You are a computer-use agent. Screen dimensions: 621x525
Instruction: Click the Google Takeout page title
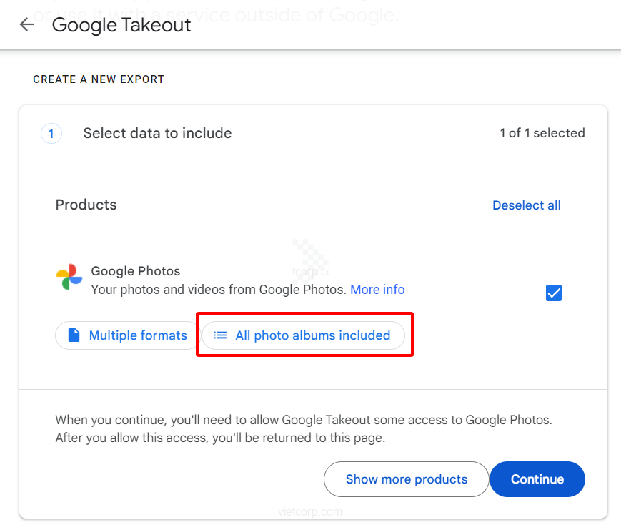tap(121, 25)
